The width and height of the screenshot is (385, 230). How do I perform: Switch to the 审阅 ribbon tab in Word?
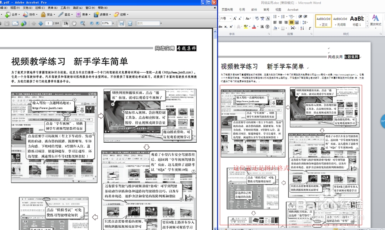tap(266, 10)
